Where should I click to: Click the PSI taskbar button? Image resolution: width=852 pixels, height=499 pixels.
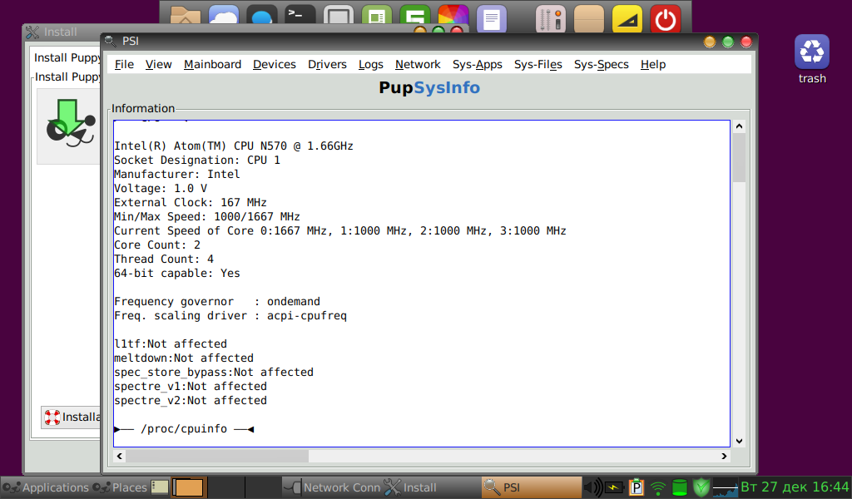coord(532,487)
